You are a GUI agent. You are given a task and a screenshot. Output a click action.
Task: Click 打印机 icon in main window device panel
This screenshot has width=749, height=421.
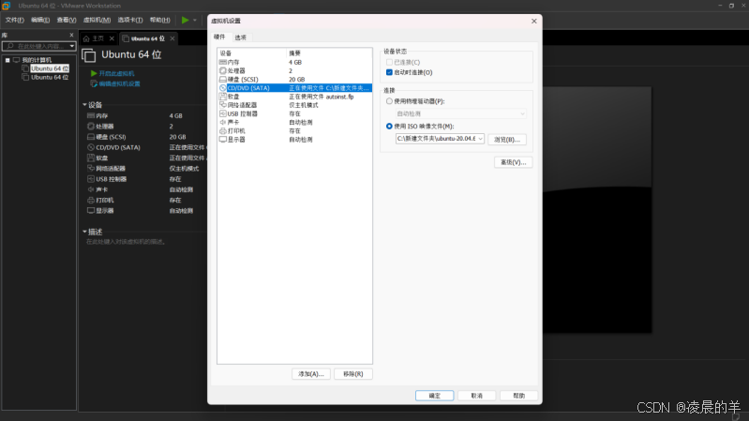point(91,201)
